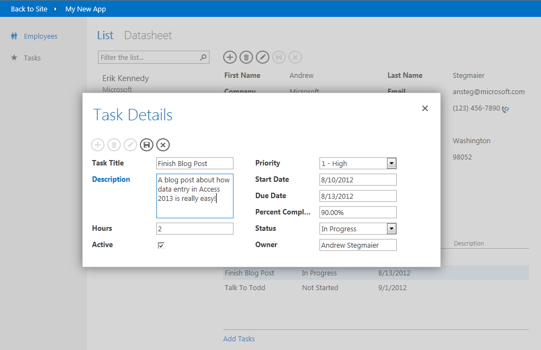Toggle Active off for this task
Image resolution: width=541 pixels, height=350 pixels.
[x=162, y=245]
